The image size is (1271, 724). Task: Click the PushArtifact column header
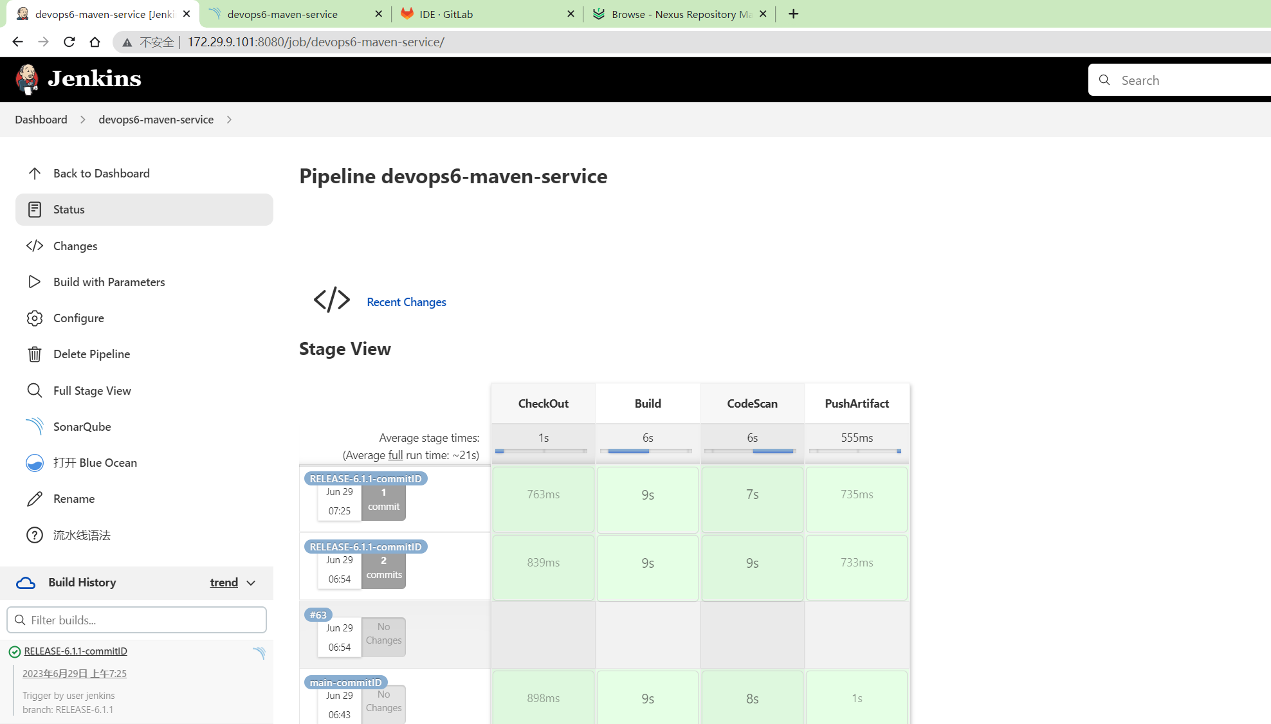tap(857, 404)
